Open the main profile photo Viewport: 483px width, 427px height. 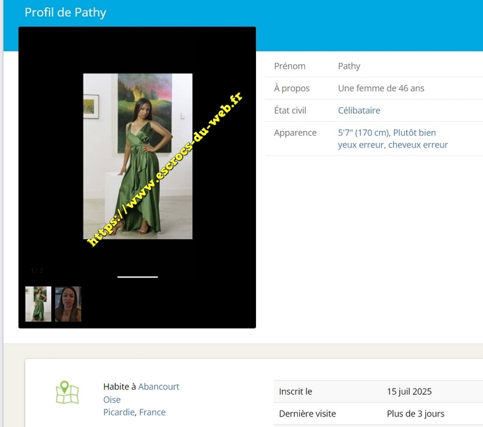tap(138, 156)
